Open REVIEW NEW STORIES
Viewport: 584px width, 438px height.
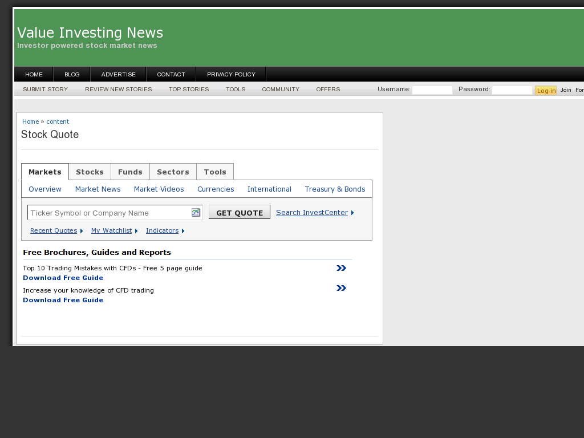pos(119,89)
